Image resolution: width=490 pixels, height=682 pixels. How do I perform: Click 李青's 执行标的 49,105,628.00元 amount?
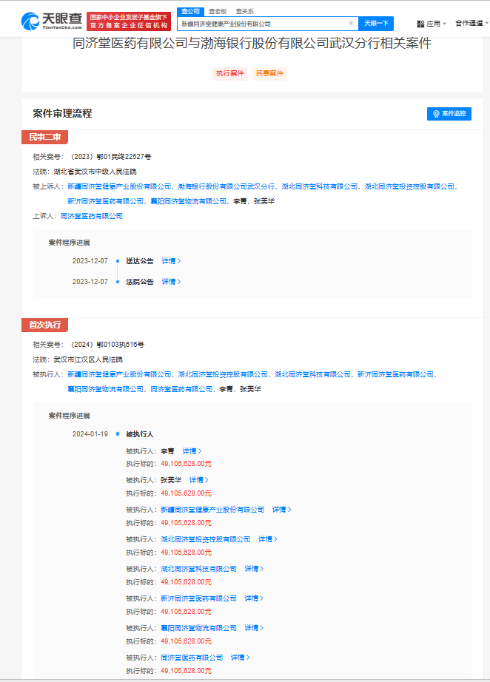point(186,464)
